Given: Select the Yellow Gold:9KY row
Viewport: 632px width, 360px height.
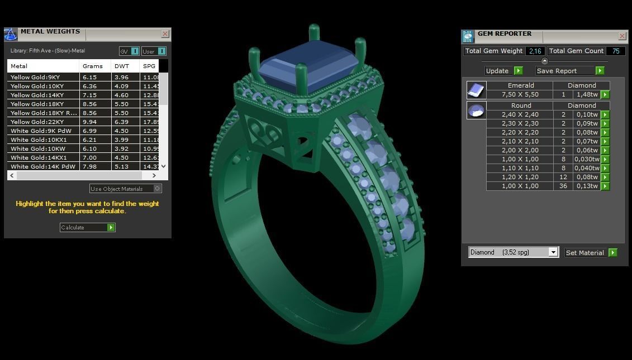Looking at the screenshot, I should (x=83, y=77).
